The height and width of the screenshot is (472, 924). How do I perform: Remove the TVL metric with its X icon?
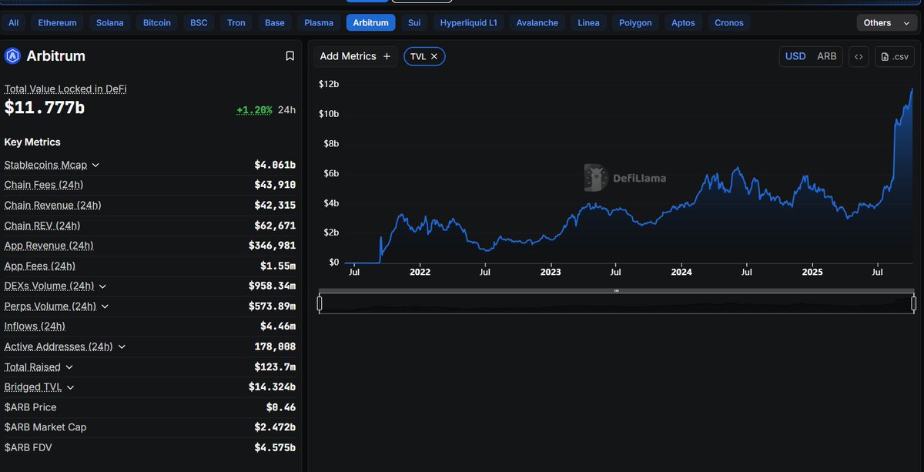[434, 55]
